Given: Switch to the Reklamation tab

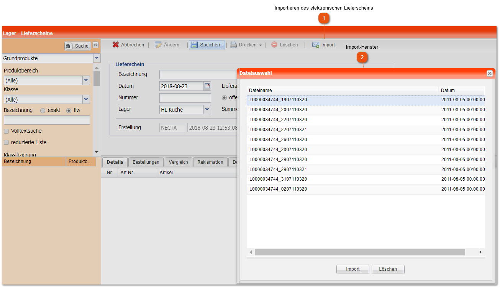Looking at the screenshot, I should pyautogui.click(x=210, y=162).
